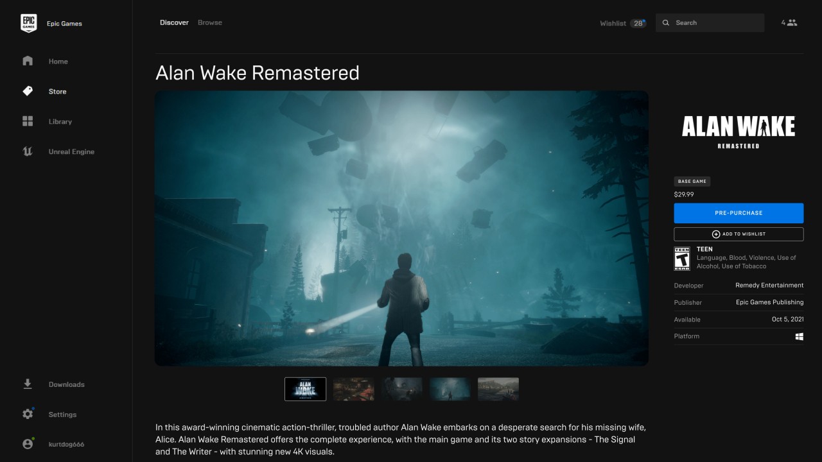
Task: Open the friends list icon
Action: (x=792, y=22)
